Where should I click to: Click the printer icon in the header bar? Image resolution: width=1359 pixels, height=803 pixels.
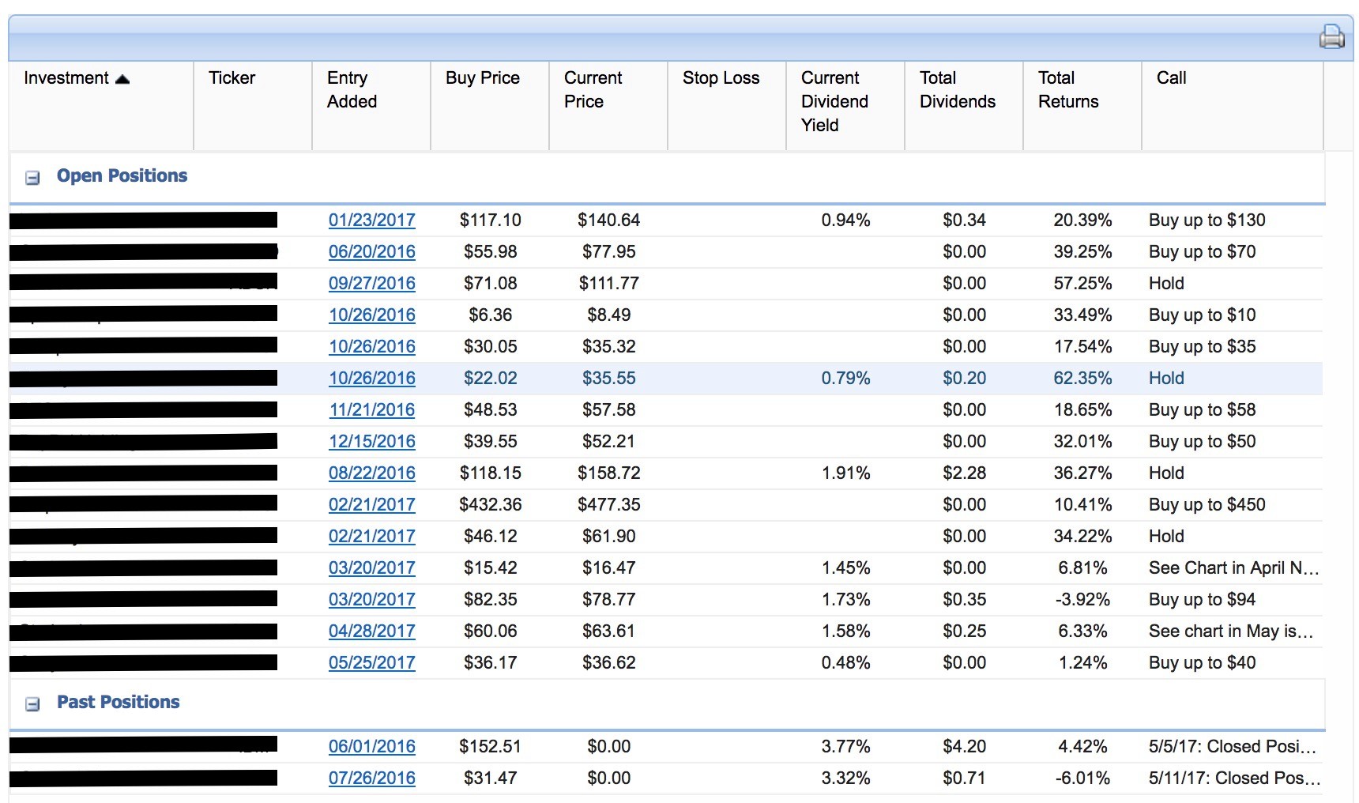pos(1331,36)
